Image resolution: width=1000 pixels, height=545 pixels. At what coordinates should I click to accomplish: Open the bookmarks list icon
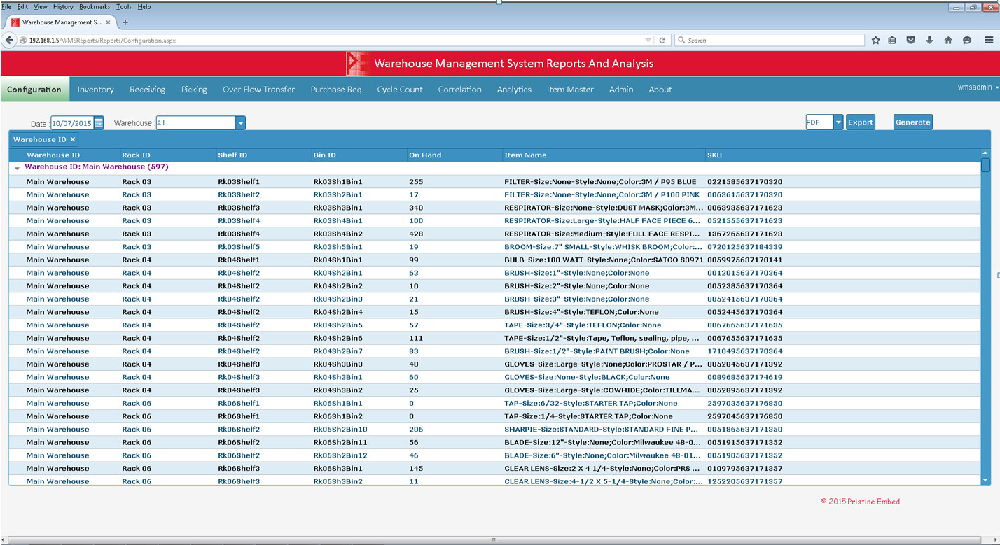point(892,41)
